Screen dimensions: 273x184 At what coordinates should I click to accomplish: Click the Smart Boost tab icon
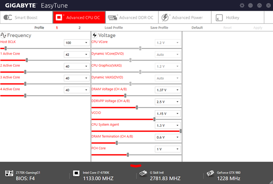[x=8, y=17]
